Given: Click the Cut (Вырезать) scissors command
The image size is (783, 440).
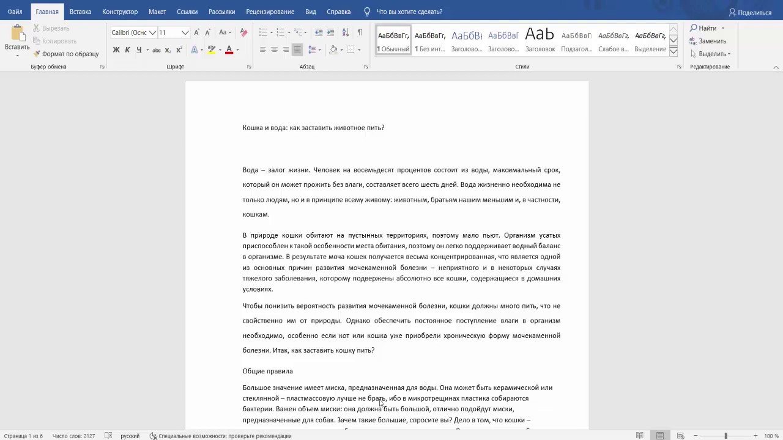Looking at the screenshot, I should (51, 28).
